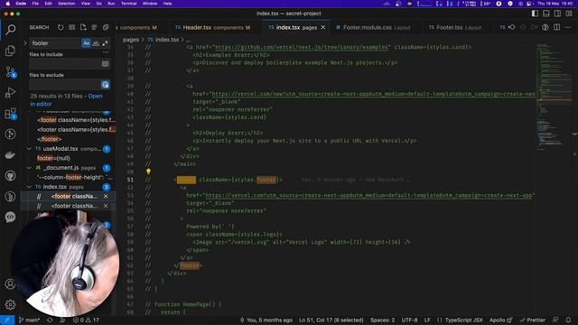Open the Docker view

pyautogui.click(x=10, y=154)
